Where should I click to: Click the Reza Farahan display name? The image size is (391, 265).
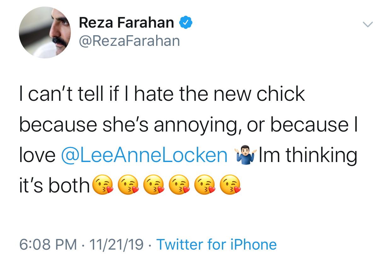coord(126,23)
